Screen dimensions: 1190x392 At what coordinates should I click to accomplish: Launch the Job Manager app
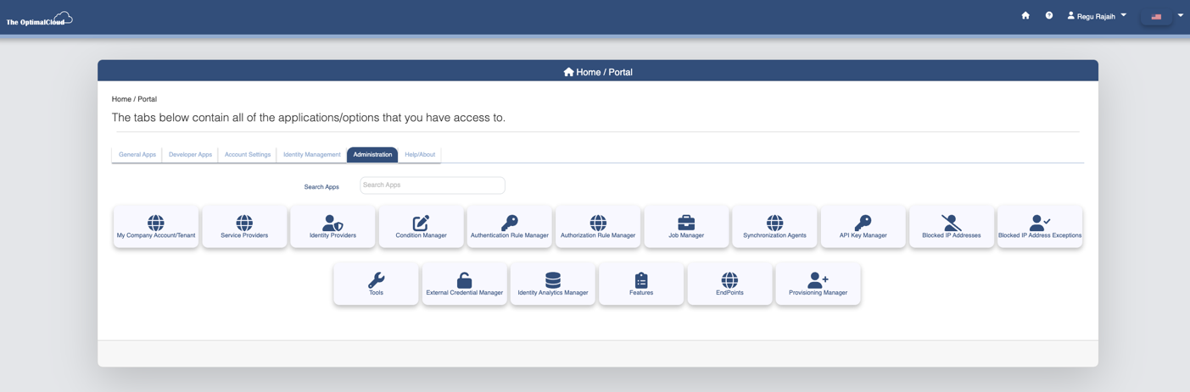[x=686, y=227]
